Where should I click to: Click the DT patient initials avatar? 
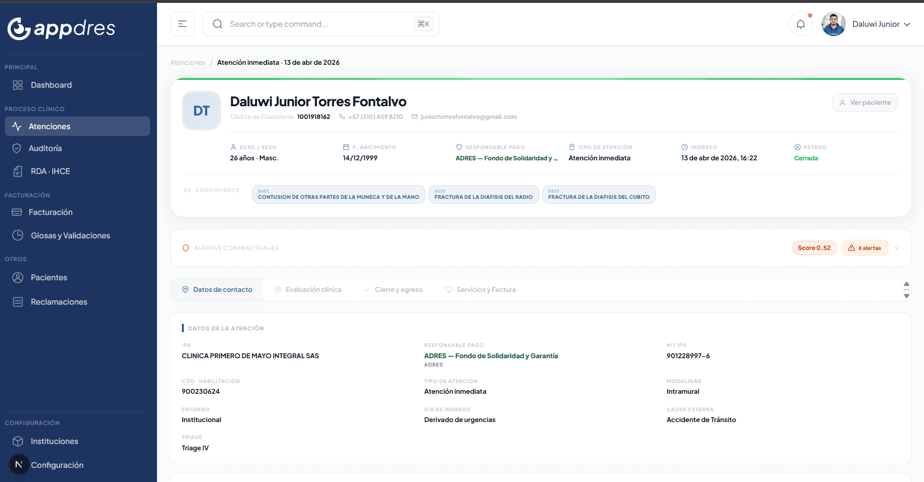pyautogui.click(x=201, y=111)
